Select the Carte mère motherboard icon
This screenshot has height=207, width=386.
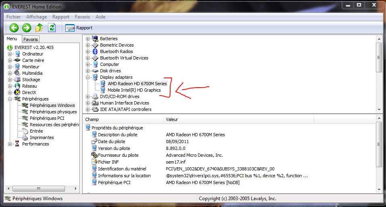pos(17,60)
